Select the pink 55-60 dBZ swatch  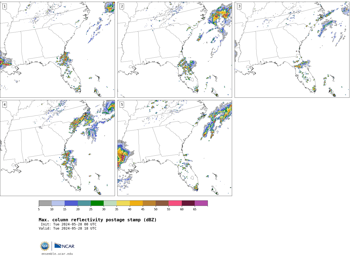[x=175, y=203]
